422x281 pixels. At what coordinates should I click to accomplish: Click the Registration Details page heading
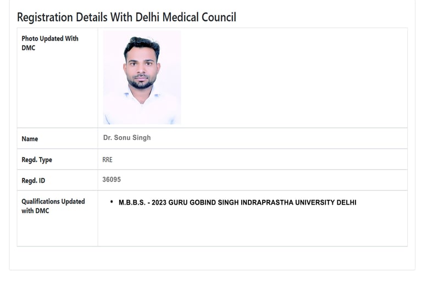click(x=126, y=17)
